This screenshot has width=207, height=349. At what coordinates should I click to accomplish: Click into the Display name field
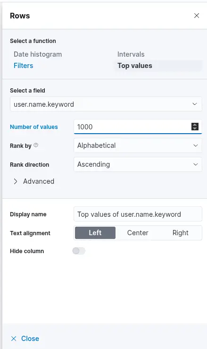pos(138,214)
